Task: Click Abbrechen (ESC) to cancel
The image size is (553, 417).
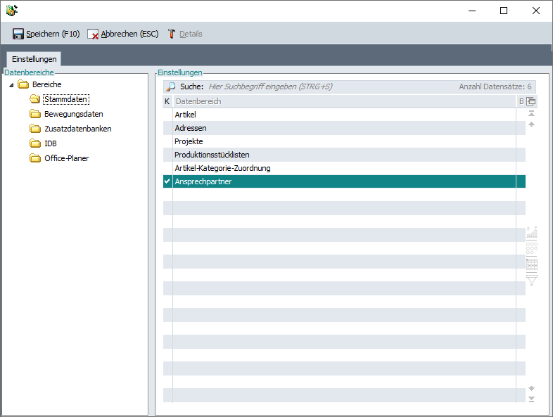Action: [123, 34]
